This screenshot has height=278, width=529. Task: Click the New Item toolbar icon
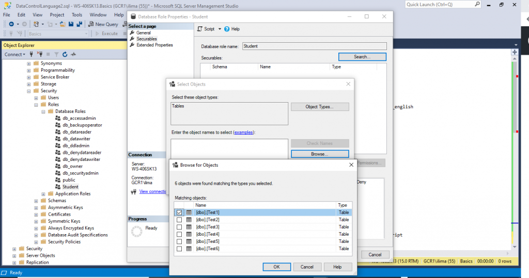coord(36,24)
